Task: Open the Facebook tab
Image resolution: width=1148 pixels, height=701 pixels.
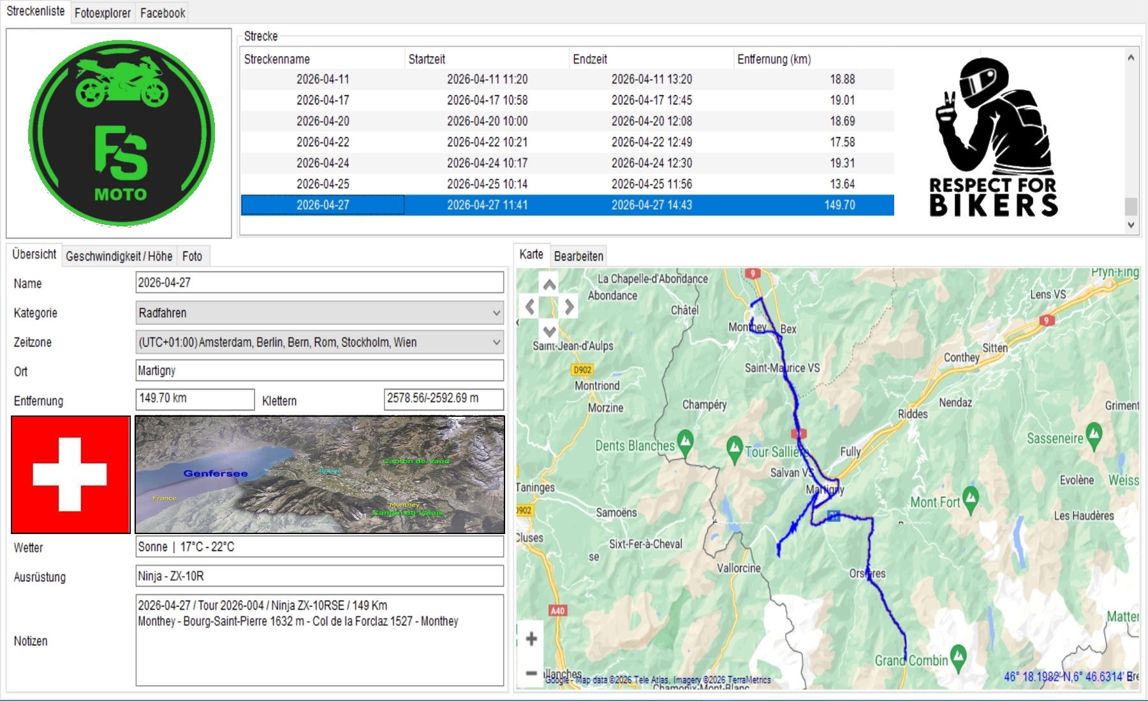Action: (163, 13)
